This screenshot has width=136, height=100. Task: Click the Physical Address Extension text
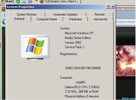point(82,96)
